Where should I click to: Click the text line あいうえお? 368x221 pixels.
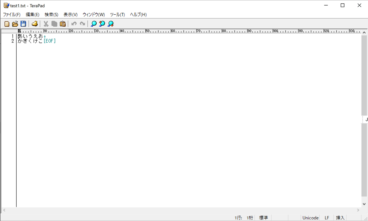[30, 36]
